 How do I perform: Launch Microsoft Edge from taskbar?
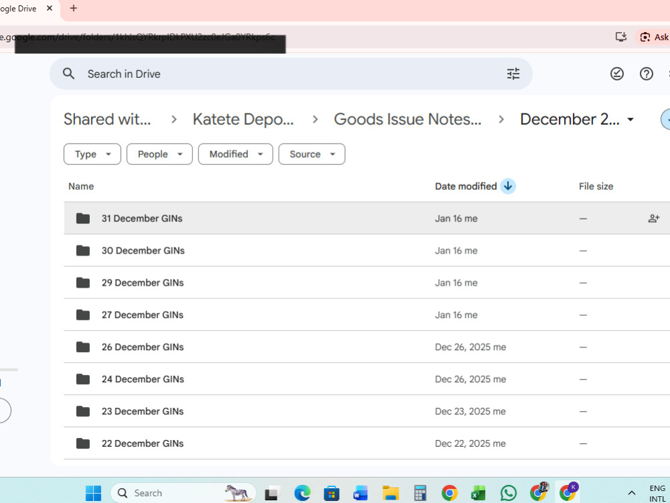302,493
